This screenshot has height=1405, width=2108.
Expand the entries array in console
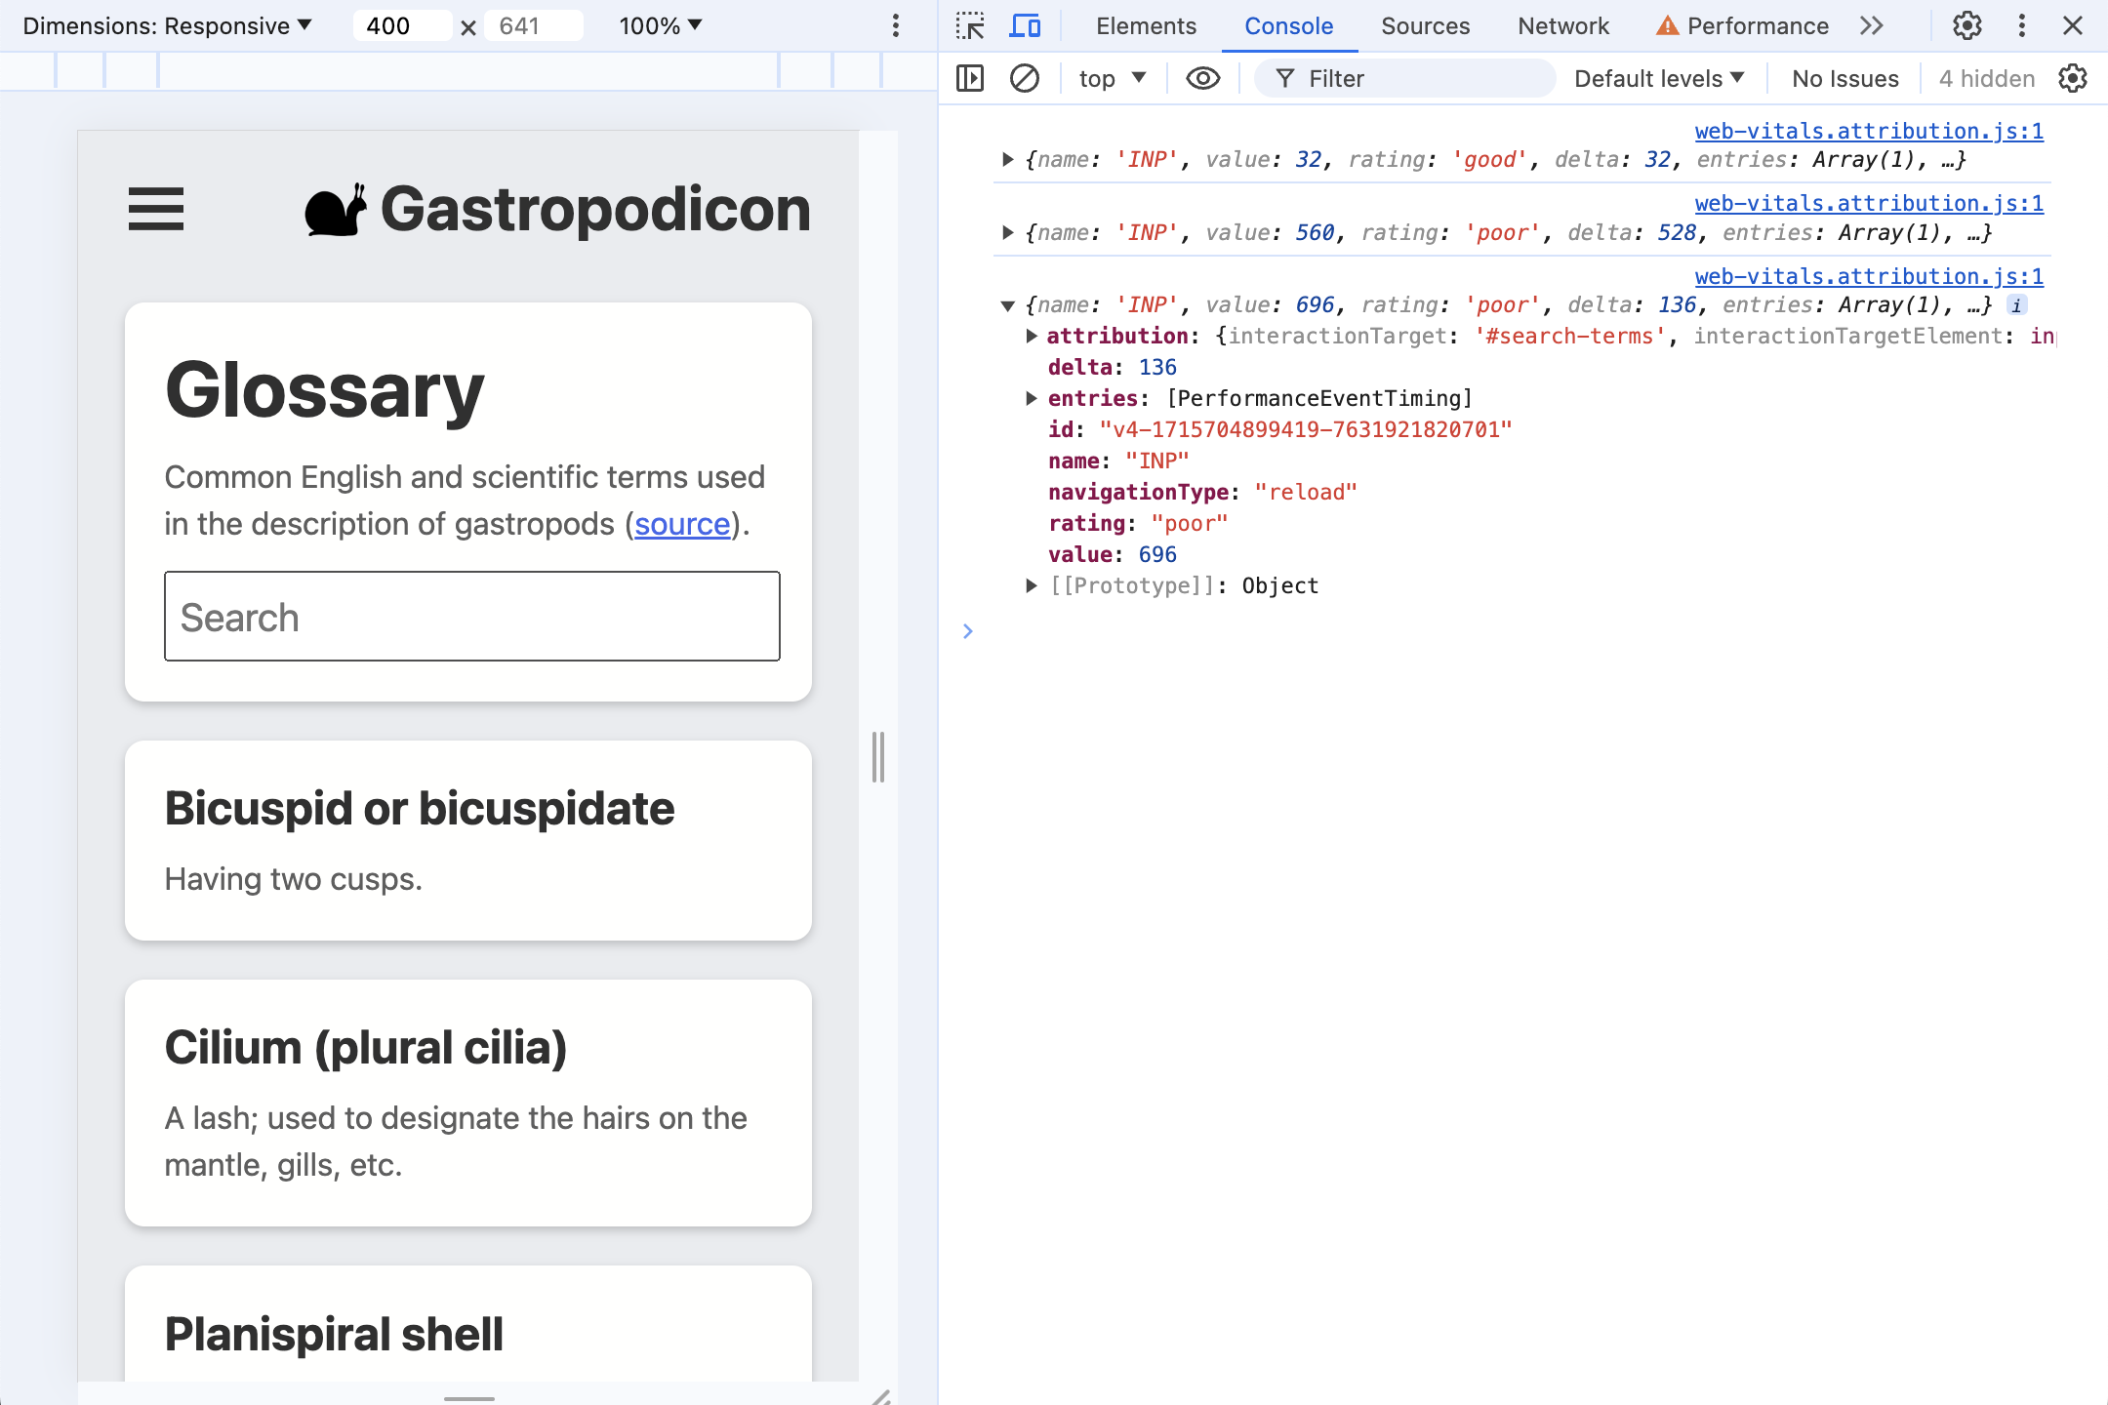[x=1033, y=397]
